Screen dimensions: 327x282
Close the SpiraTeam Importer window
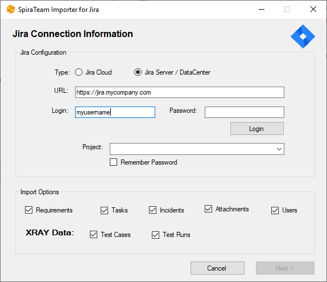(313, 9)
